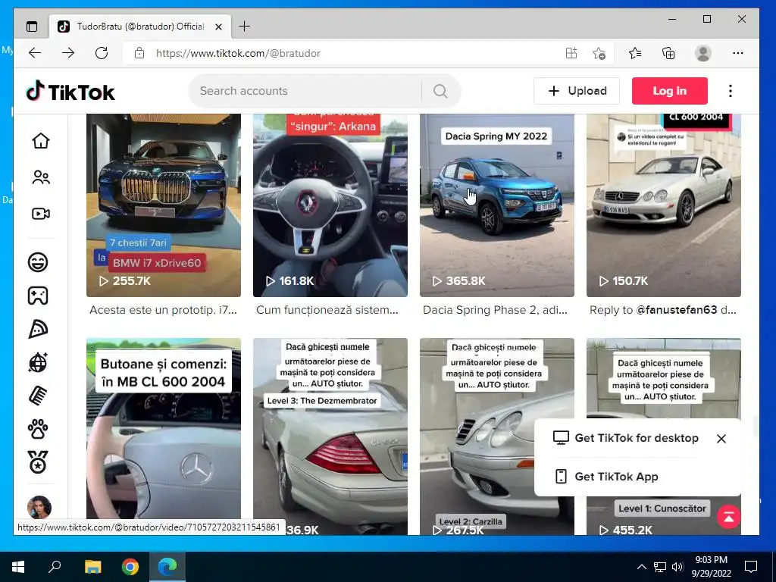The image size is (776, 582).
Task: Open Edge Settings and more ellipsis
Action: coord(737,53)
